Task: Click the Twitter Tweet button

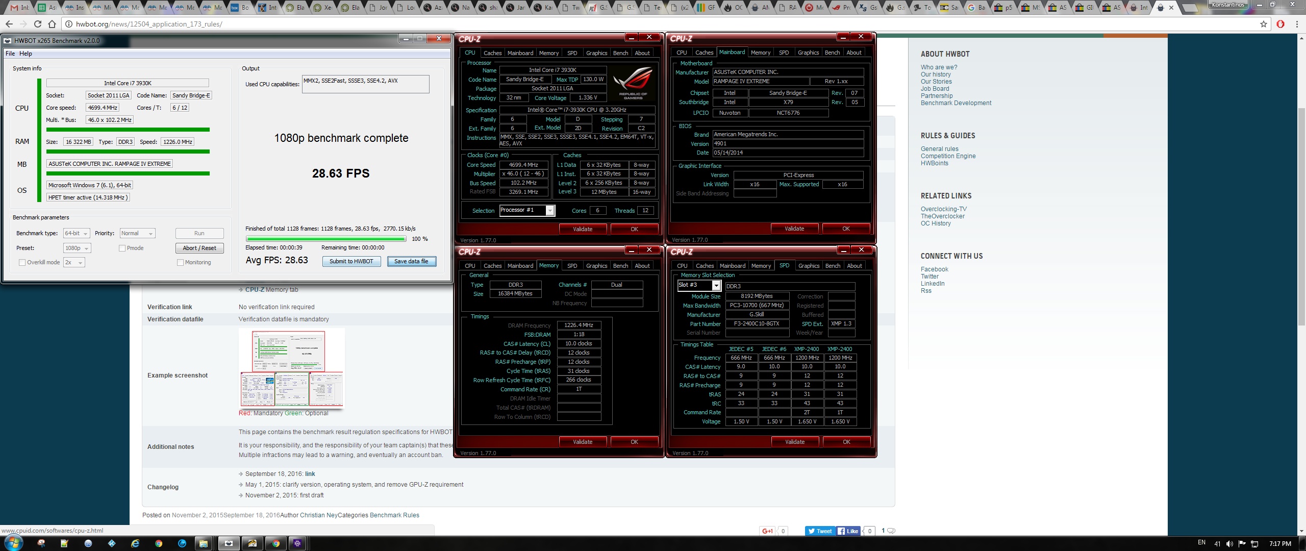Action: (820, 531)
